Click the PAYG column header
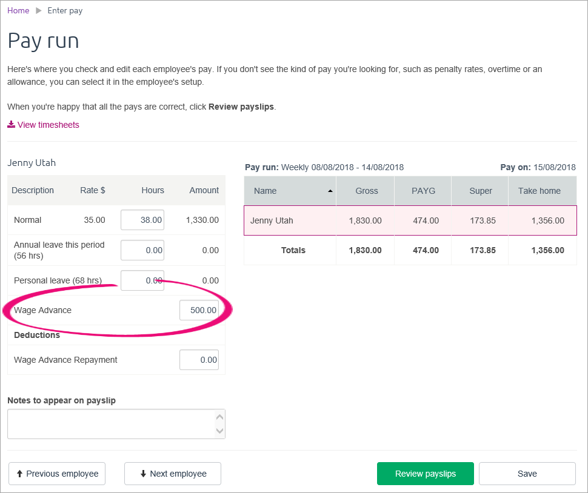The width and height of the screenshot is (588, 493). (x=423, y=191)
